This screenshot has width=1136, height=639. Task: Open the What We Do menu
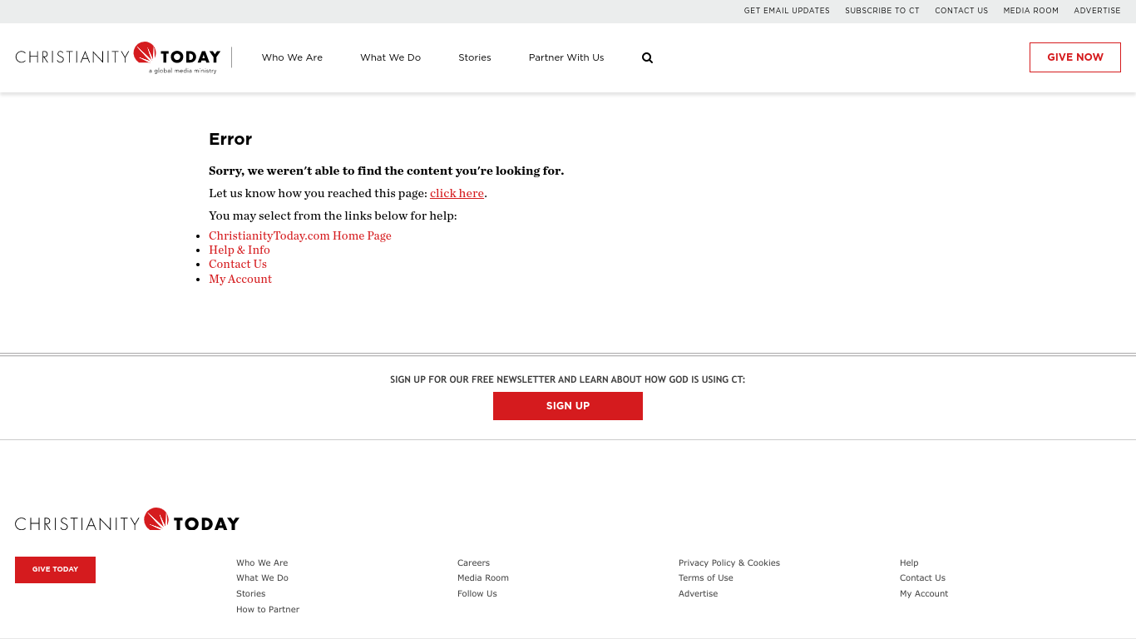[x=390, y=57]
